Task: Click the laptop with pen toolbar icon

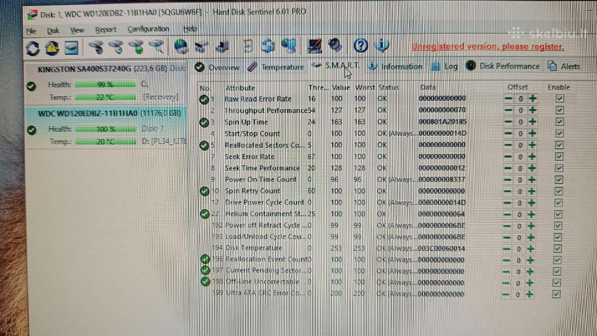Action: pos(315,46)
